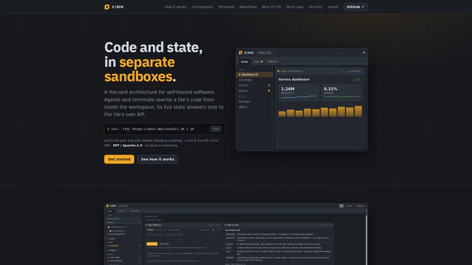Select calendar in the apps sidebar
This screenshot has height=265, width=472.
click(254, 80)
